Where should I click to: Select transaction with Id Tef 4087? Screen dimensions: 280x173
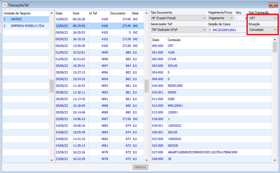tap(100, 119)
